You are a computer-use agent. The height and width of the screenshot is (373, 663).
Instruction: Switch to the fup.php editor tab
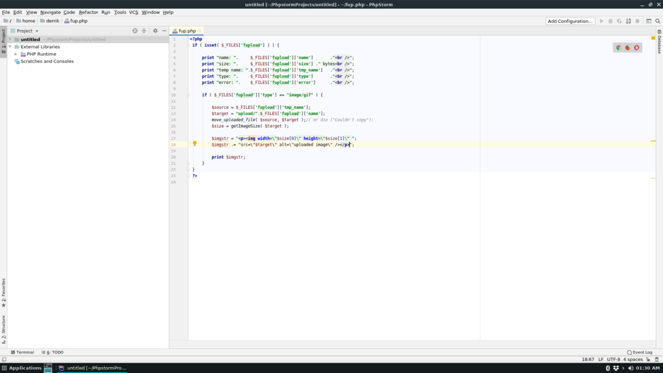188,31
